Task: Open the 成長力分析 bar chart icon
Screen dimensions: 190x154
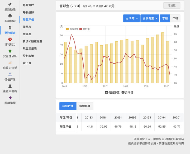Action: (10, 62)
